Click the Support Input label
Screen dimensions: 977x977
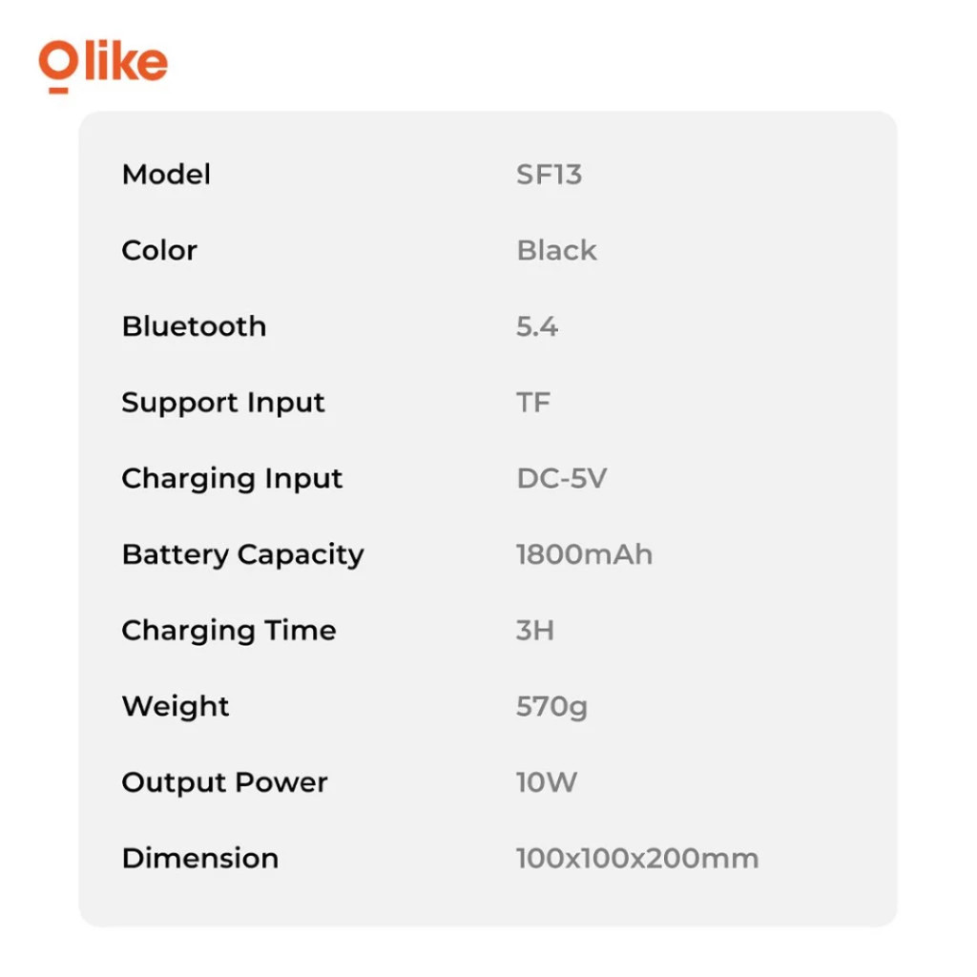tap(223, 403)
